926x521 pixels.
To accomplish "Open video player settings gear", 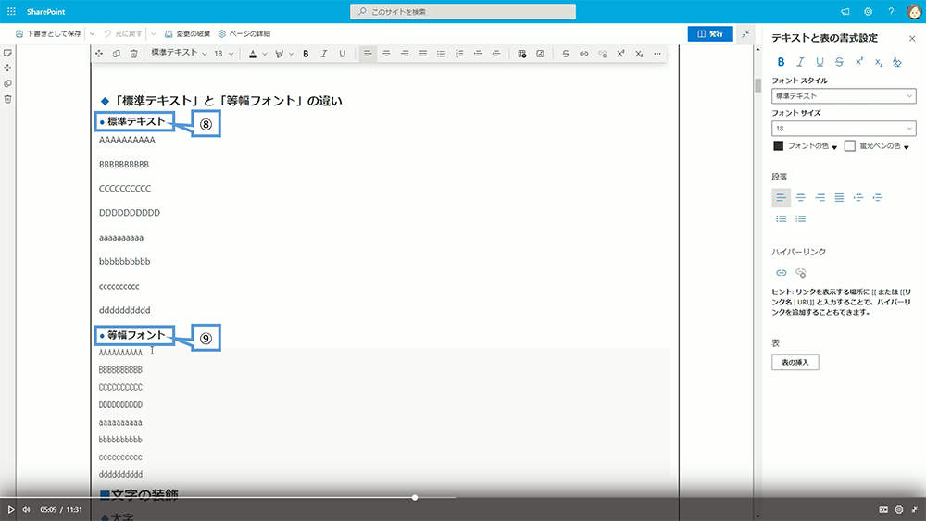I will [899, 509].
